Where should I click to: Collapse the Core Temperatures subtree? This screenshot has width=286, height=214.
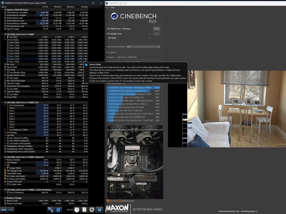5,105
